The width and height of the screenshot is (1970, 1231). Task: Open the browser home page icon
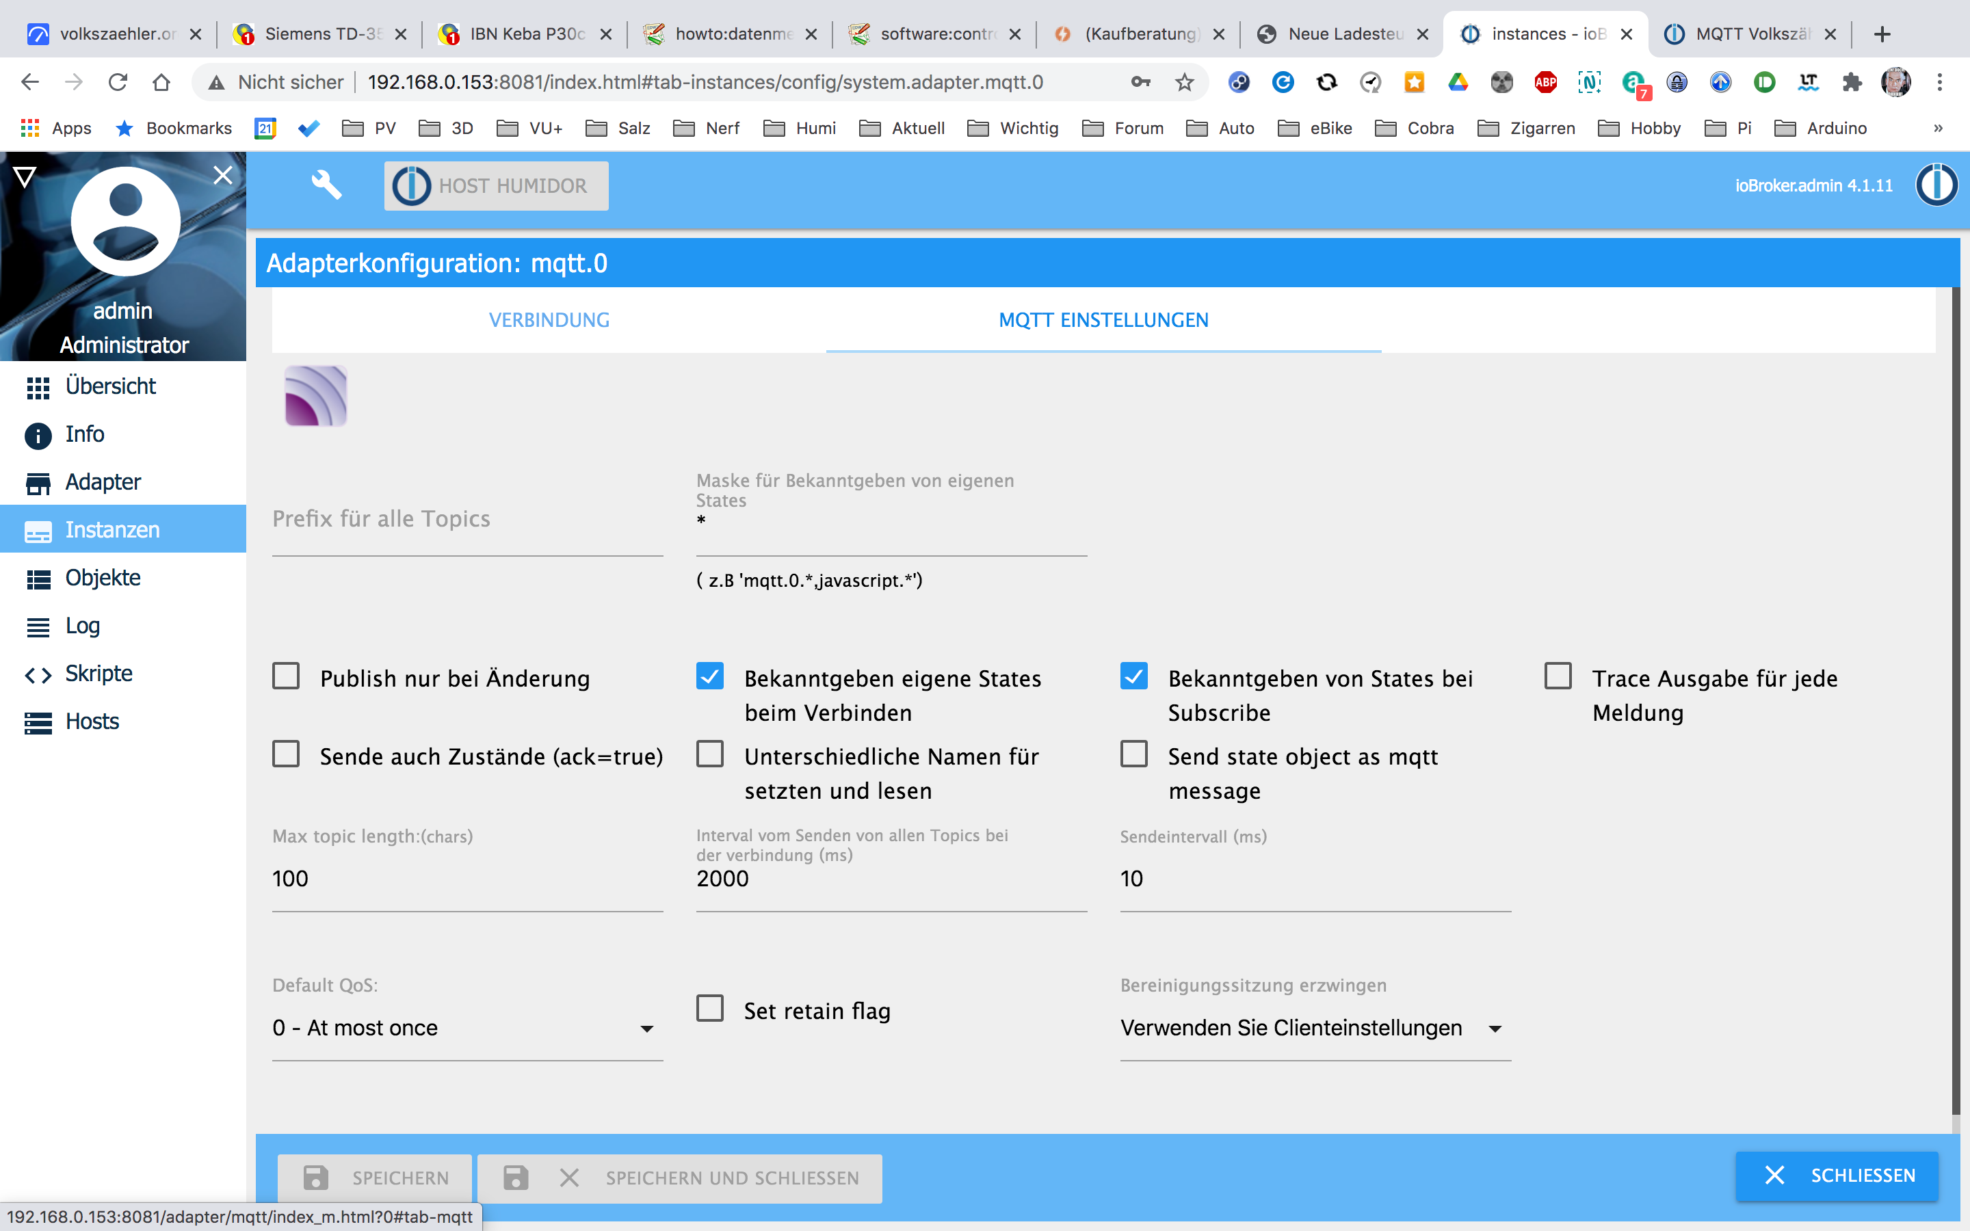pos(161,82)
